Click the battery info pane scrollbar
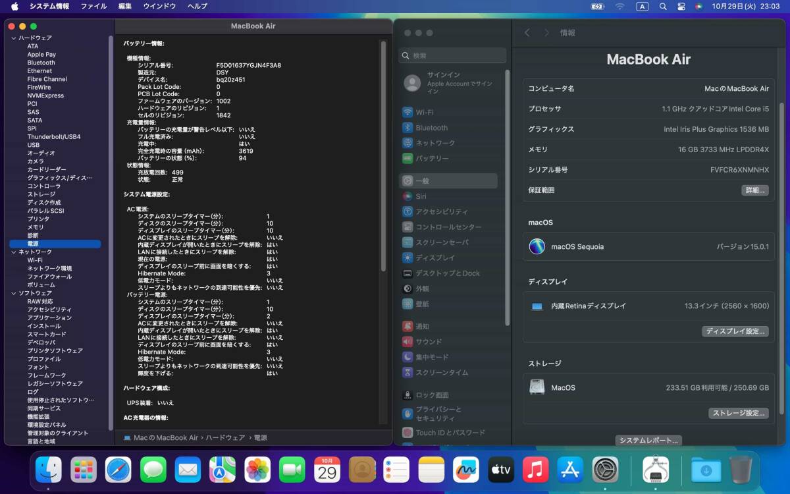Image resolution: width=790 pixels, height=494 pixels. coord(383,155)
